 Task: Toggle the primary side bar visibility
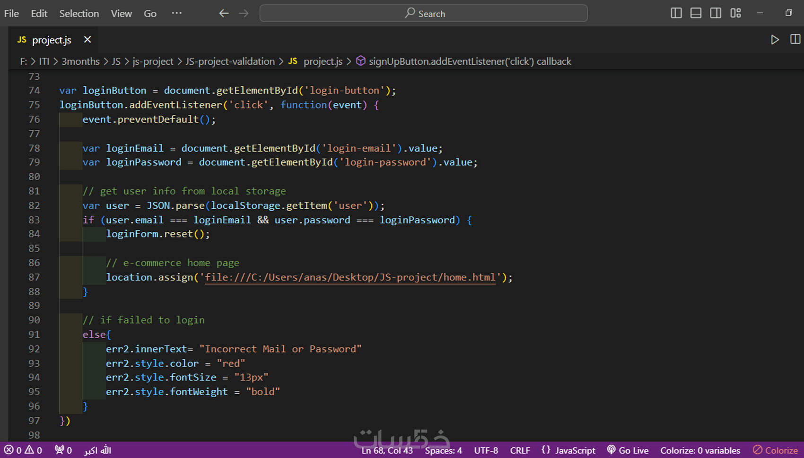click(676, 13)
